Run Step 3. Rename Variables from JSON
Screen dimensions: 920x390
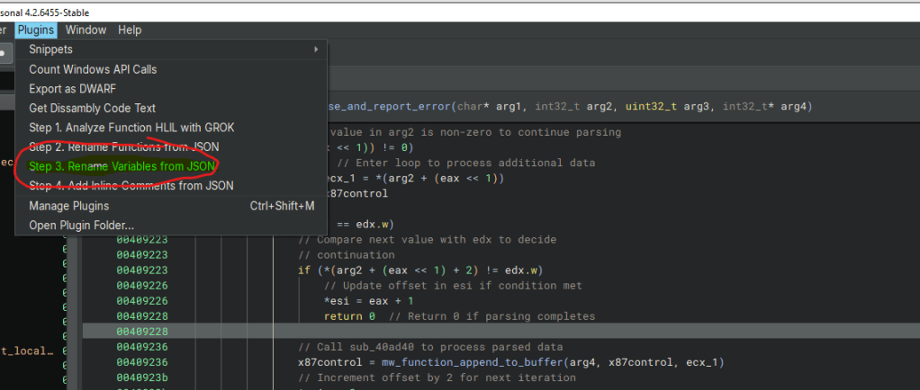pyautogui.click(x=122, y=166)
